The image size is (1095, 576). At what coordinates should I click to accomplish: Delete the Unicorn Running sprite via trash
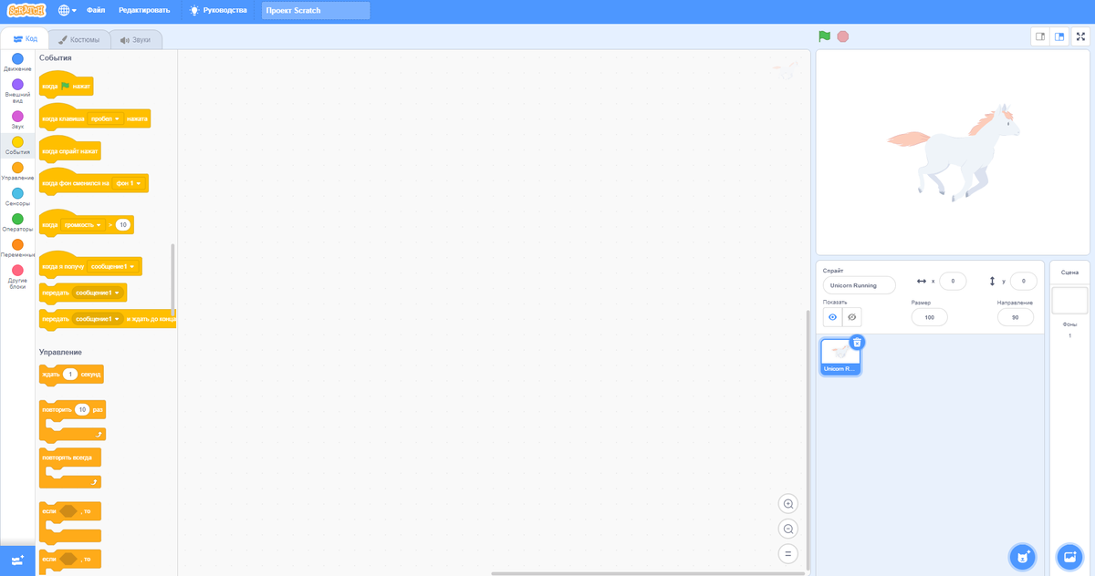[x=857, y=343]
